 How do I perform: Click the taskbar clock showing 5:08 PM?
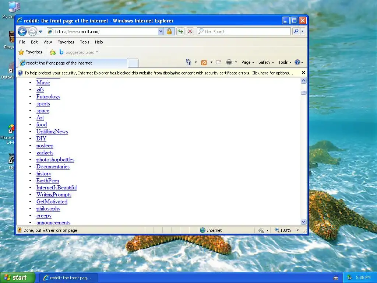point(363,277)
